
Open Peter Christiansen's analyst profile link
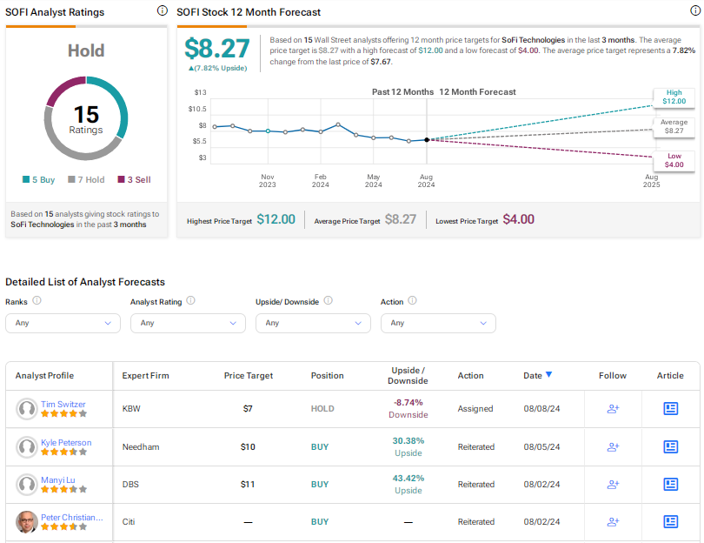point(72,517)
